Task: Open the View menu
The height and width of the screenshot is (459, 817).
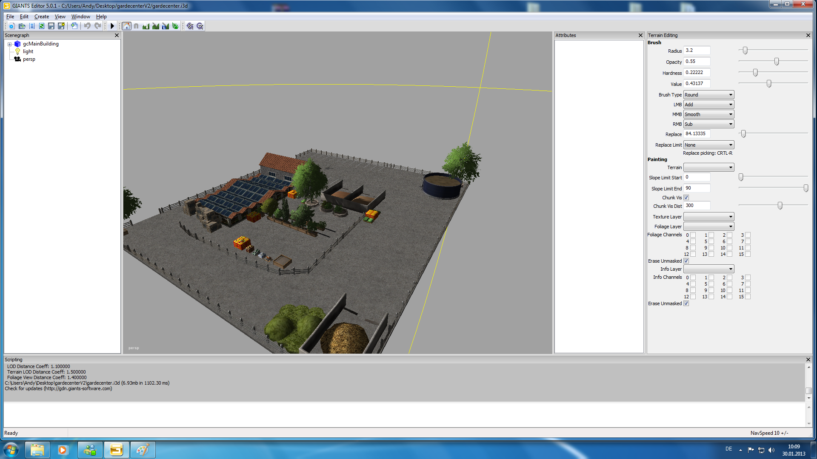Action: click(x=60, y=17)
